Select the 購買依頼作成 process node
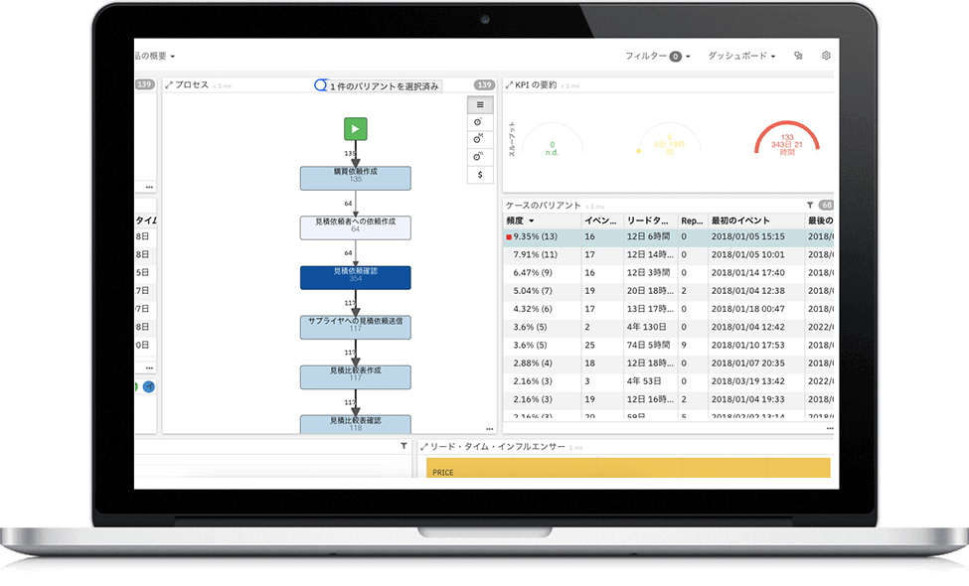Image resolution: width=969 pixels, height=586 pixels. pos(356,178)
